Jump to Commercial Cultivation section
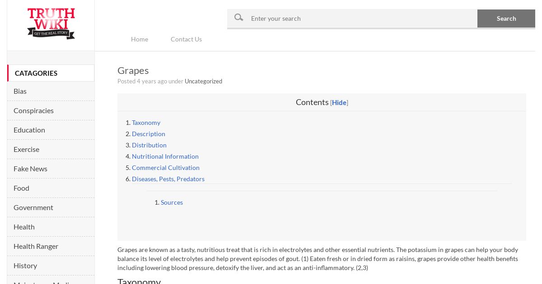The height and width of the screenshot is (284, 542). [x=166, y=168]
